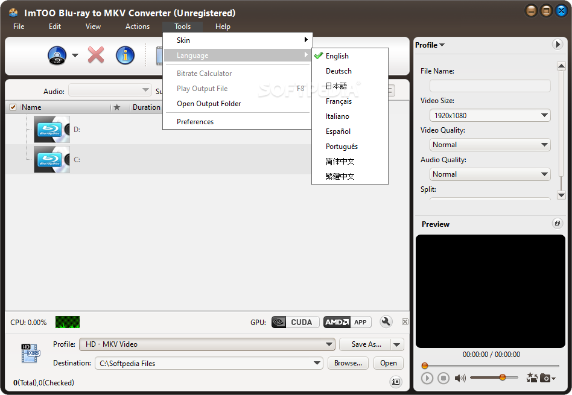
Task: Open the Help menu
Action: (x=223, y=27)
